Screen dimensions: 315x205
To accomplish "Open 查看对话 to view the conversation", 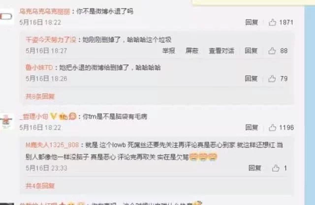I will pos(221,51).
